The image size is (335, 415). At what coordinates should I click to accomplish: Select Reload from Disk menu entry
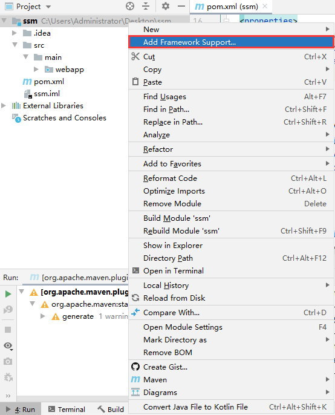coord(231,298)
